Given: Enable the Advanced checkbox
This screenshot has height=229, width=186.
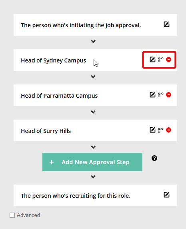Looking at the screenshot, I should coord(12,215).
